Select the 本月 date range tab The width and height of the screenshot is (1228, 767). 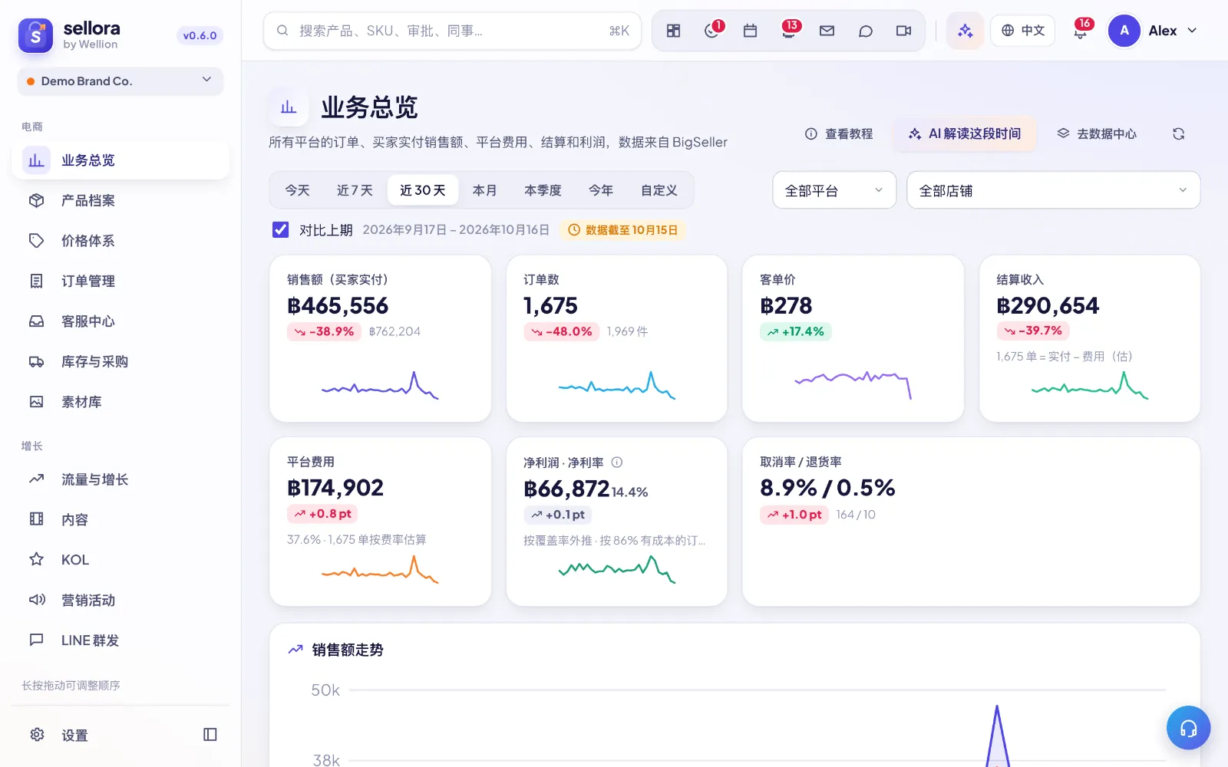pos(484,190)
